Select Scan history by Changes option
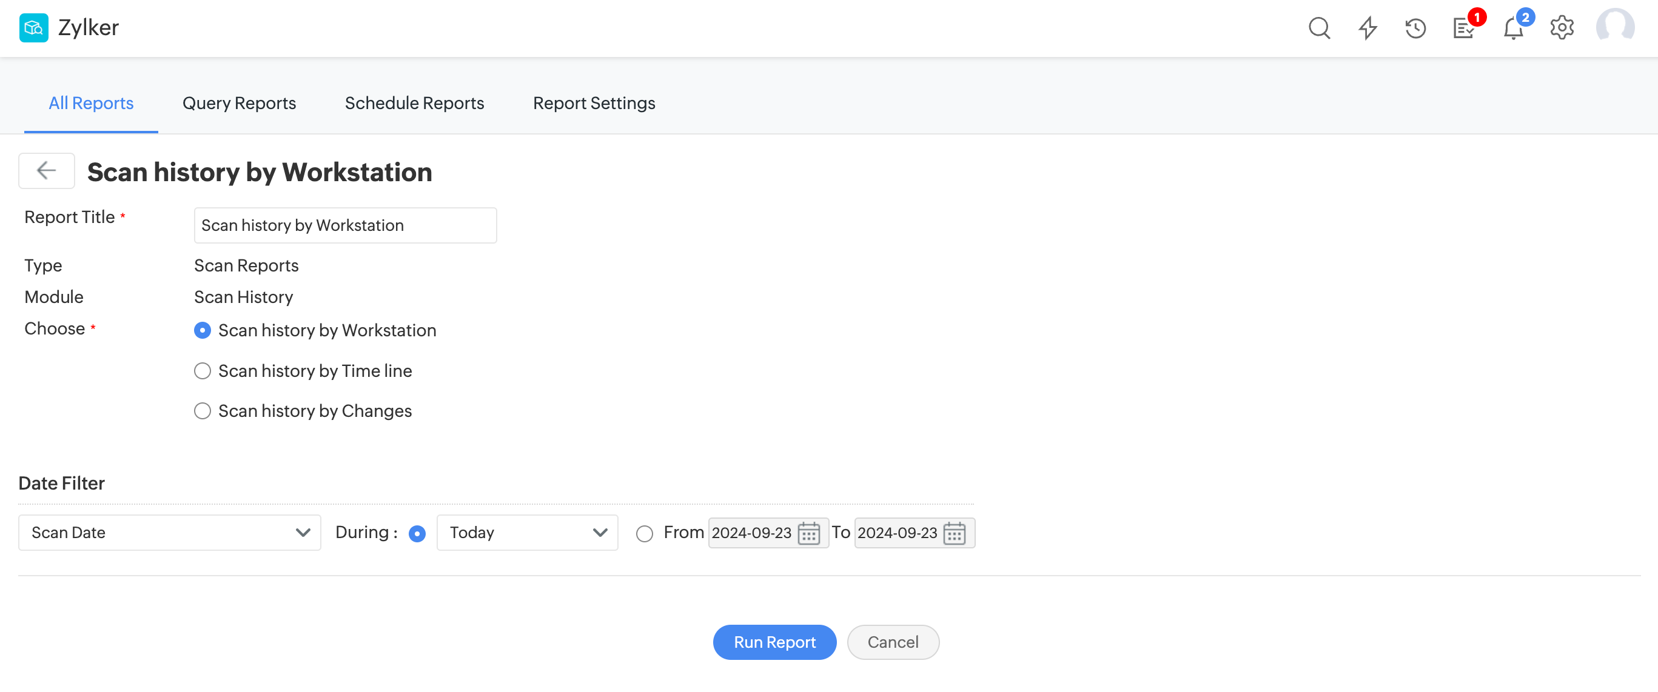The height and width of the screenshot is (692, 1658). click(203, 411)
